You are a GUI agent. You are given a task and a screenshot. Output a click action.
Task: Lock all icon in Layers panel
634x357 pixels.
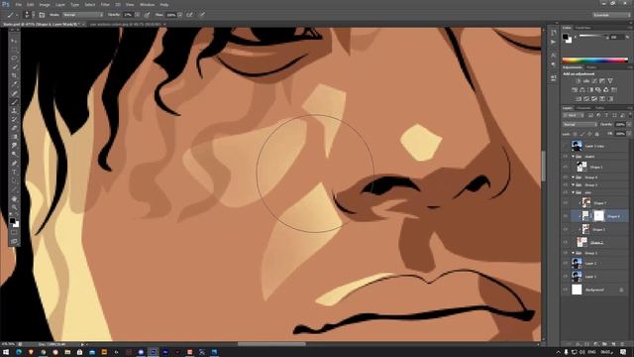596,134
